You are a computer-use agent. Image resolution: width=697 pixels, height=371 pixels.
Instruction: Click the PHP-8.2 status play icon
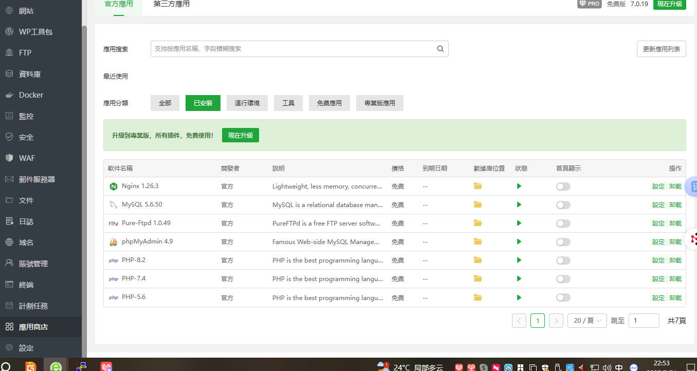click(x=519, y=260)
